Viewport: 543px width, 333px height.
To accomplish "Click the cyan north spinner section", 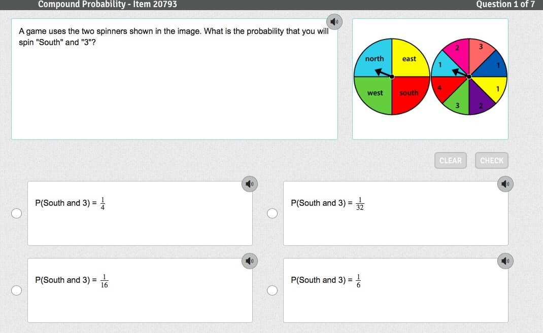I will pos(375,58).
